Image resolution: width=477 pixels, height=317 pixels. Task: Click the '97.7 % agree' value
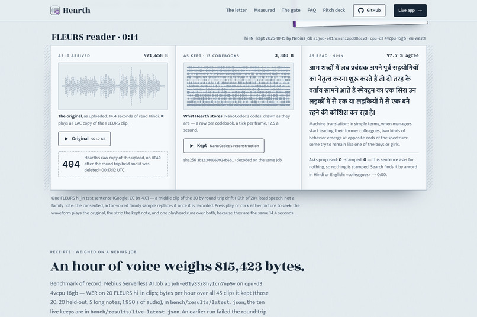402,55
